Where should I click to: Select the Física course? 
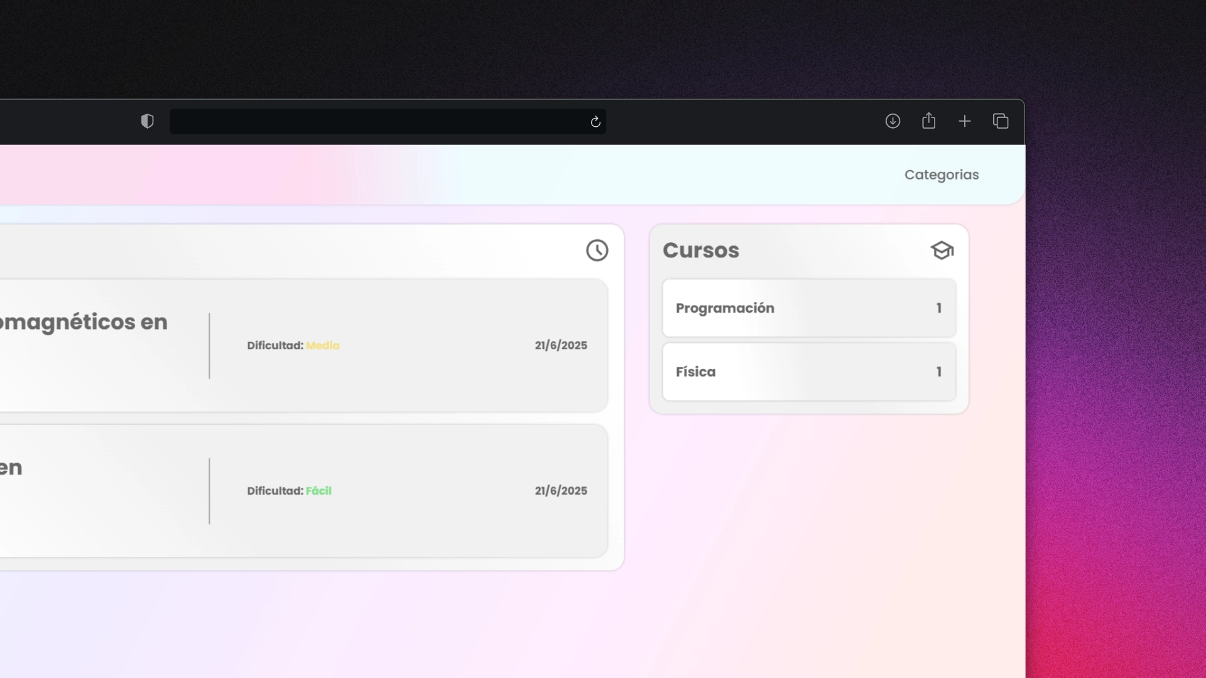click(695, 372)
